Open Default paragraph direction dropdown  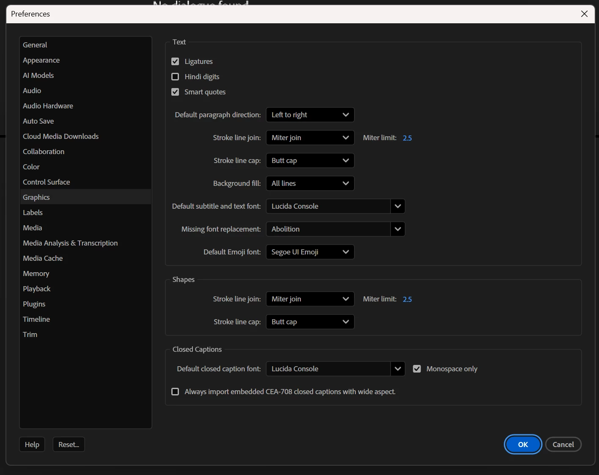pos(310,115)
